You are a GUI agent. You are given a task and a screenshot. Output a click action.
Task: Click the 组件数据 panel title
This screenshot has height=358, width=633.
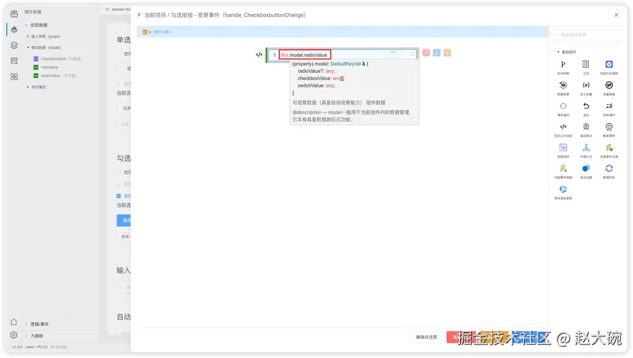(x=33, y=12)
